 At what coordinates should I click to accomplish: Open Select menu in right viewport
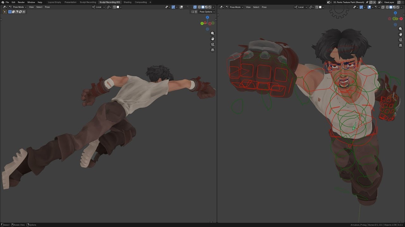pyautogui.click(x=256, y=7)
